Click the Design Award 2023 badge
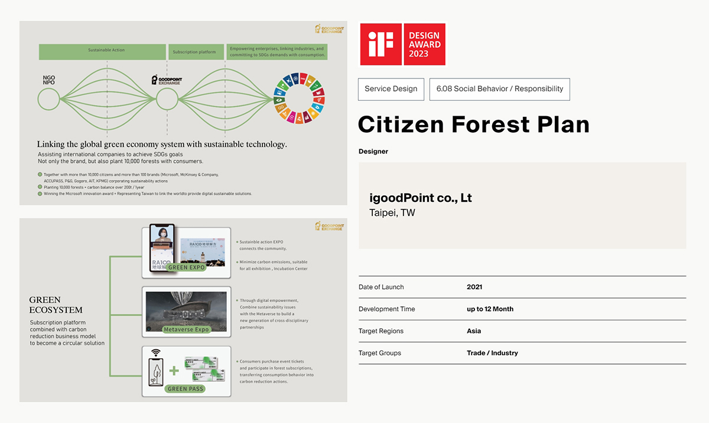Viewport: 709px width, 423px height. pyautogui.click(x=424, y=44)
